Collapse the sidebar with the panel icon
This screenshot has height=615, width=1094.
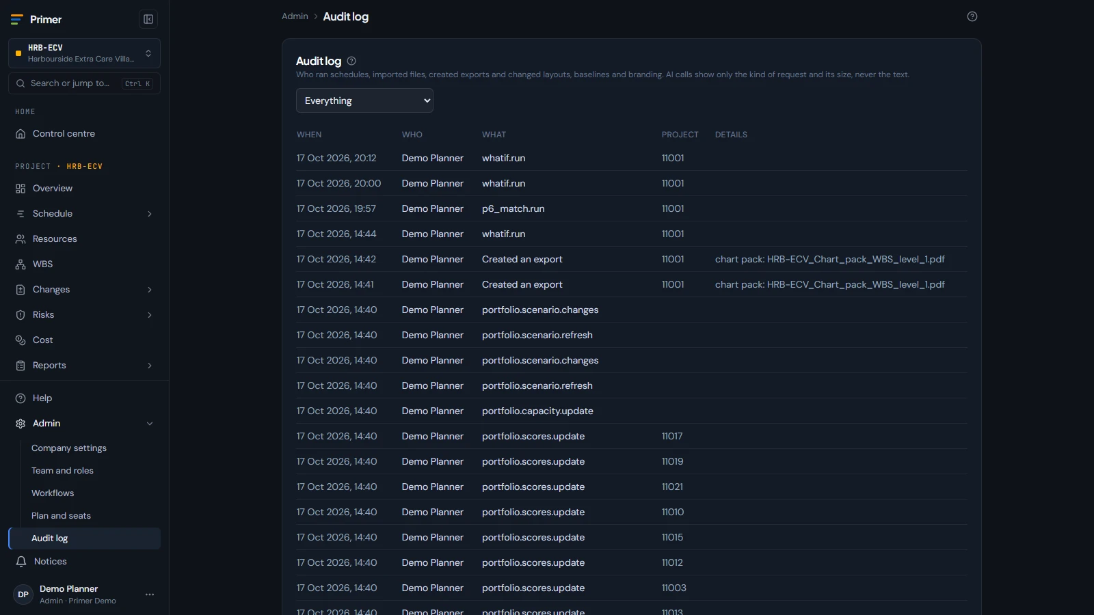coord(148,19)
